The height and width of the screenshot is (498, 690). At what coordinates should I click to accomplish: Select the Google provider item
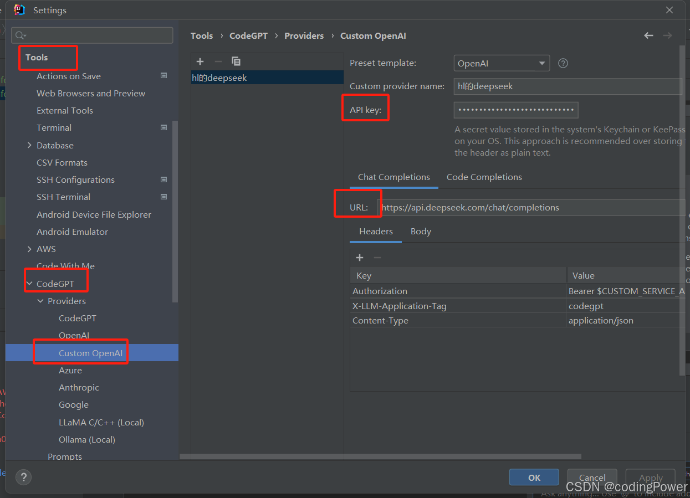tap(74, 404)
